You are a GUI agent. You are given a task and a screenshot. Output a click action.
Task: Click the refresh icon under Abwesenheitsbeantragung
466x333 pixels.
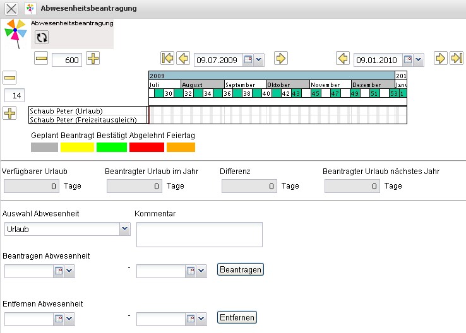click(x=42, y=38)
